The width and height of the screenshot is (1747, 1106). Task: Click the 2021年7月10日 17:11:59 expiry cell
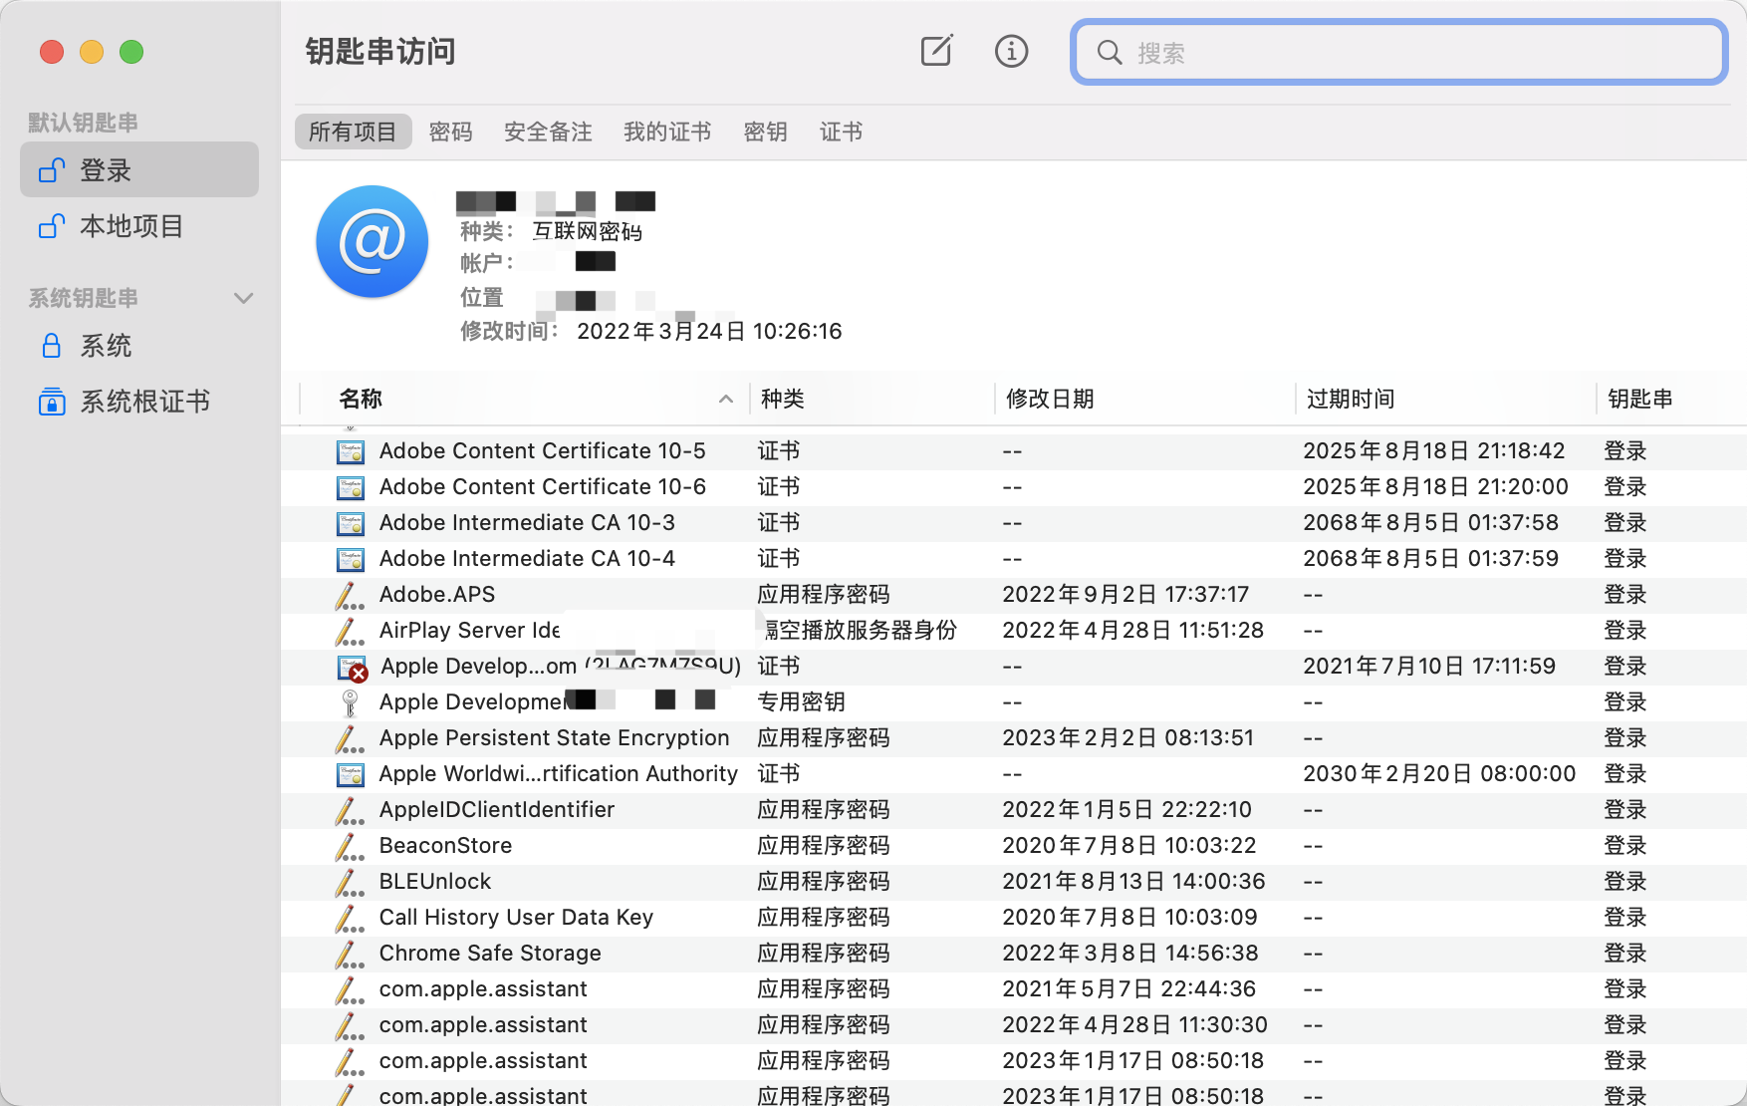tap(1429, 666)
